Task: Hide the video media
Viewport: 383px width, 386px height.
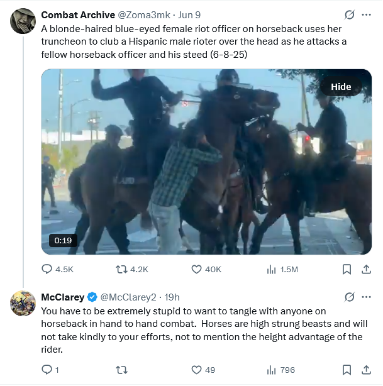Action: pos(341,87)
